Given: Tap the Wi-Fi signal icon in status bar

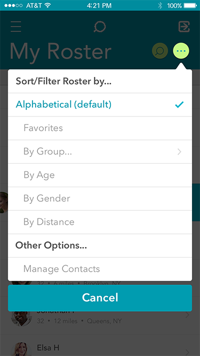Looking at the screenshot, I should click(x=47, y=5).
